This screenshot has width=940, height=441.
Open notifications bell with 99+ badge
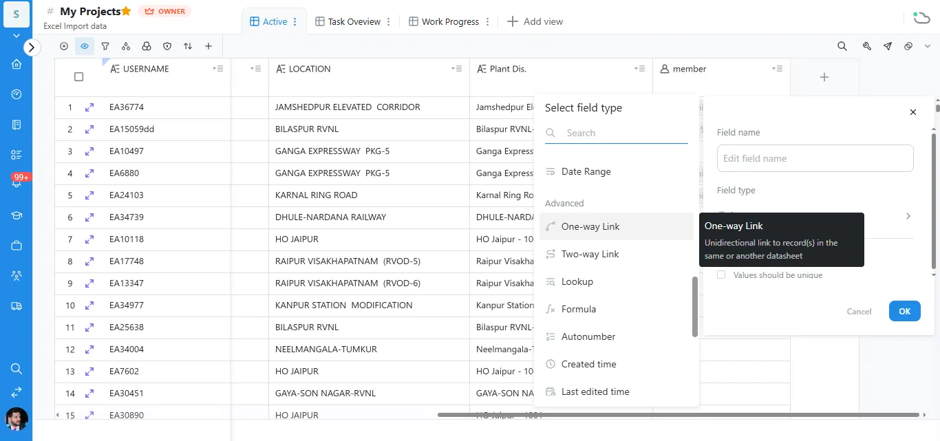(x=17, y=182)
